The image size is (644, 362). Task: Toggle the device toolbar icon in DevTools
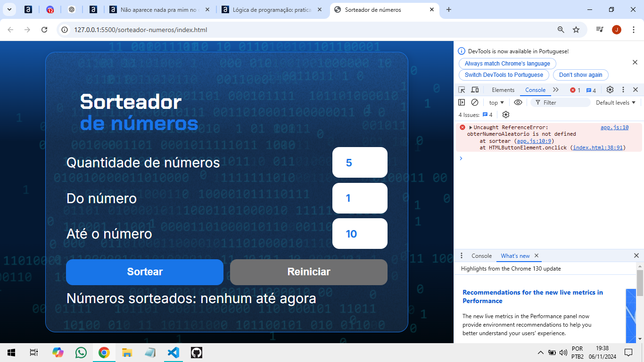pyautogui.click(x=475, y=90)
